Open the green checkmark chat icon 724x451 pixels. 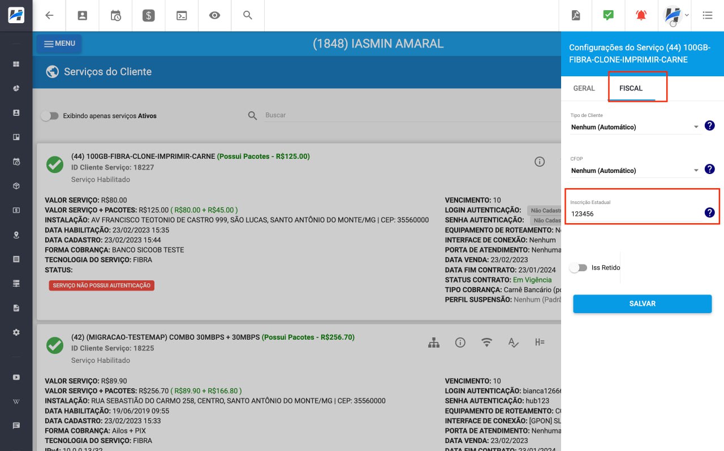click(x=608, y=15)
